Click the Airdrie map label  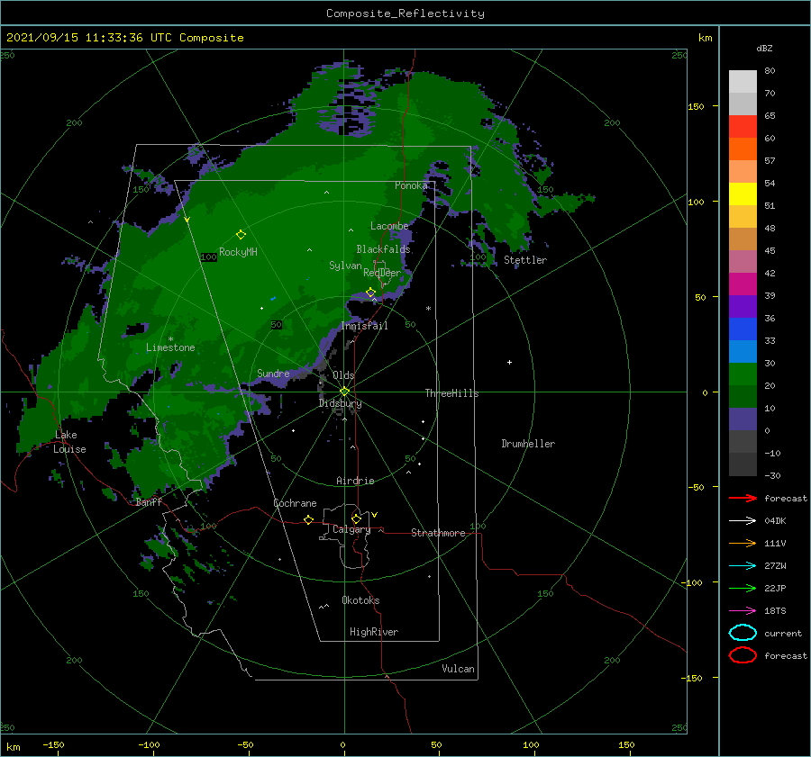[355, 481]
